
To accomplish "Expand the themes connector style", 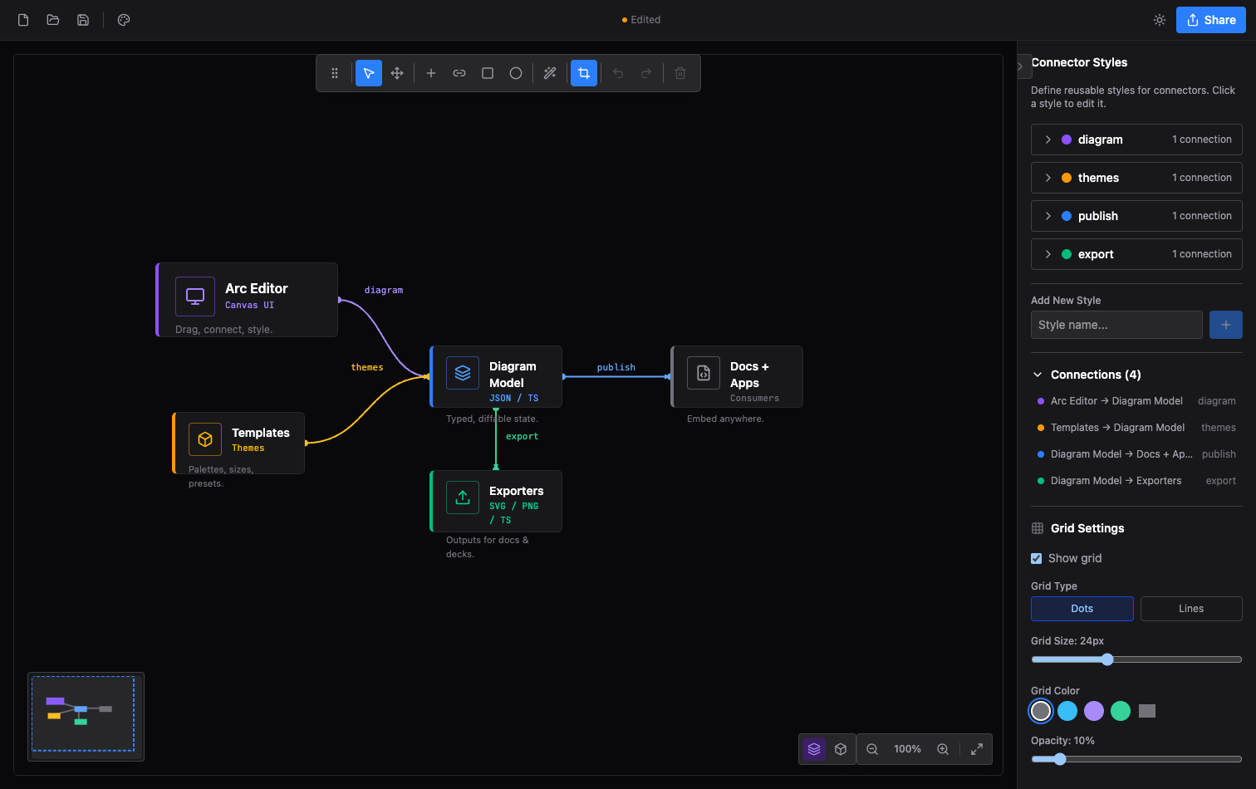I will point(1136,178).
